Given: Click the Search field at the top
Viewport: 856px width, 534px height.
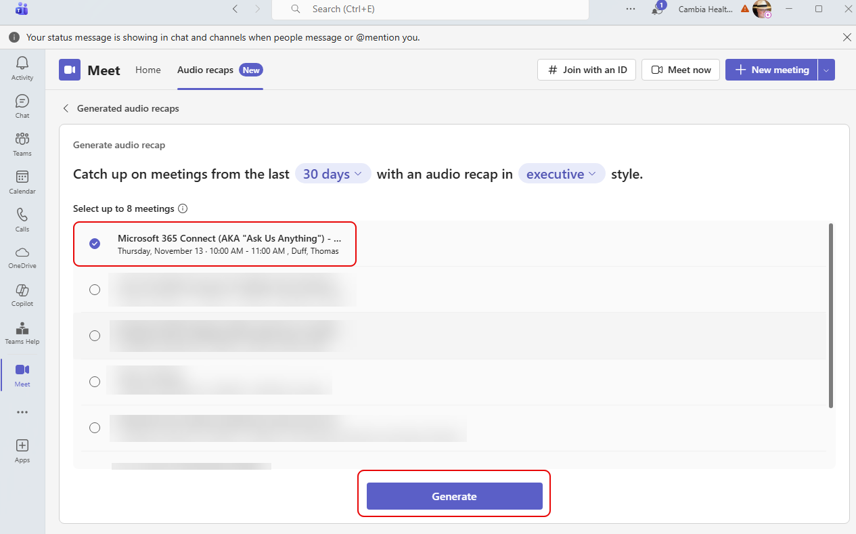Looking at the screenshot, I should click(430, 9).
